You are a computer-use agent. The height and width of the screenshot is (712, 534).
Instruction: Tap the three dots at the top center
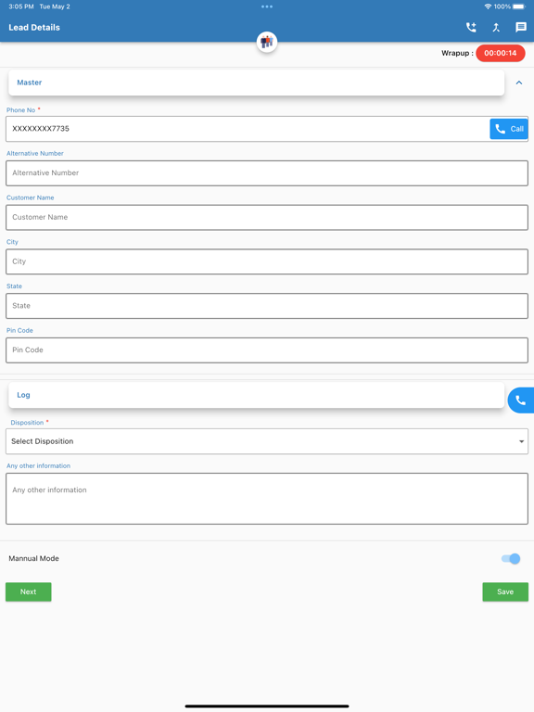pos(267,6)
